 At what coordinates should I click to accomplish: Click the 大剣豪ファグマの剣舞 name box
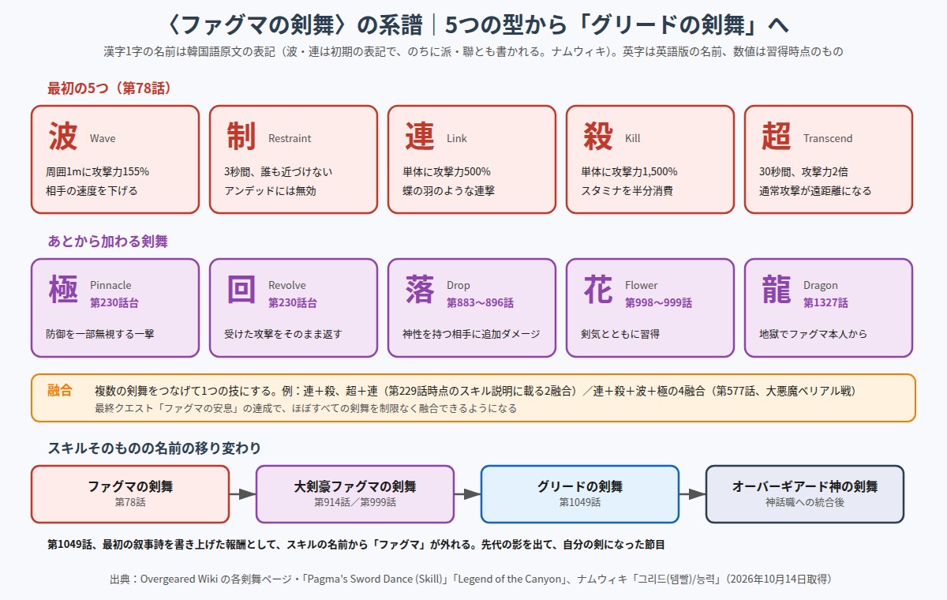tap(355, 494)
